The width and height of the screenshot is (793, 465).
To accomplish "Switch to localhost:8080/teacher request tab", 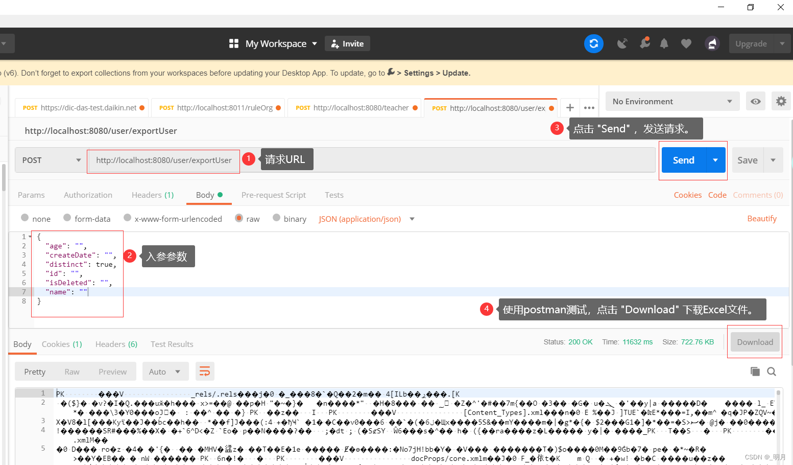I will pos(354,108).
